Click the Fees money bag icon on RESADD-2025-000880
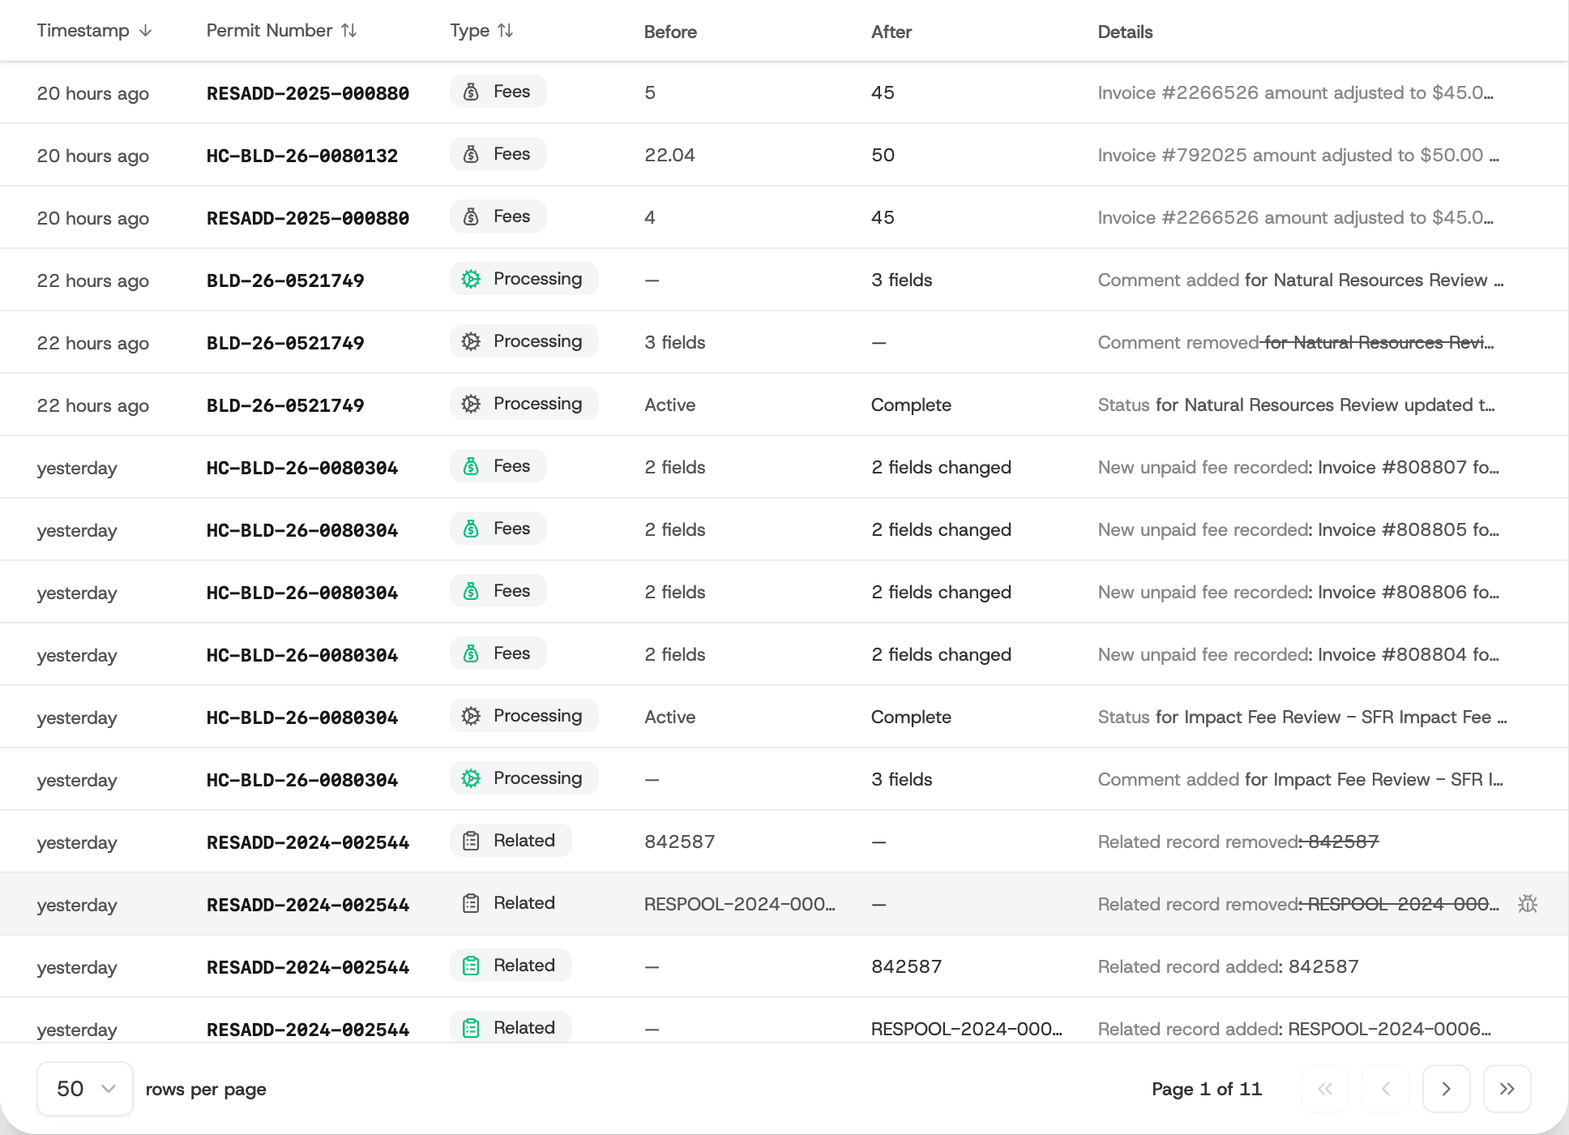 click(x=472, y=91)
